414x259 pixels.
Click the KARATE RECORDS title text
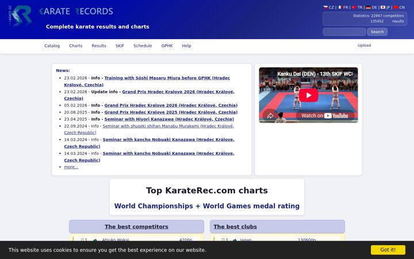pos(76,12)
